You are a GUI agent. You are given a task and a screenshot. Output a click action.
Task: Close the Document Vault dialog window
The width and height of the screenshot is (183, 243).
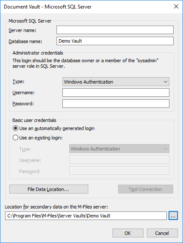point(176,6)
